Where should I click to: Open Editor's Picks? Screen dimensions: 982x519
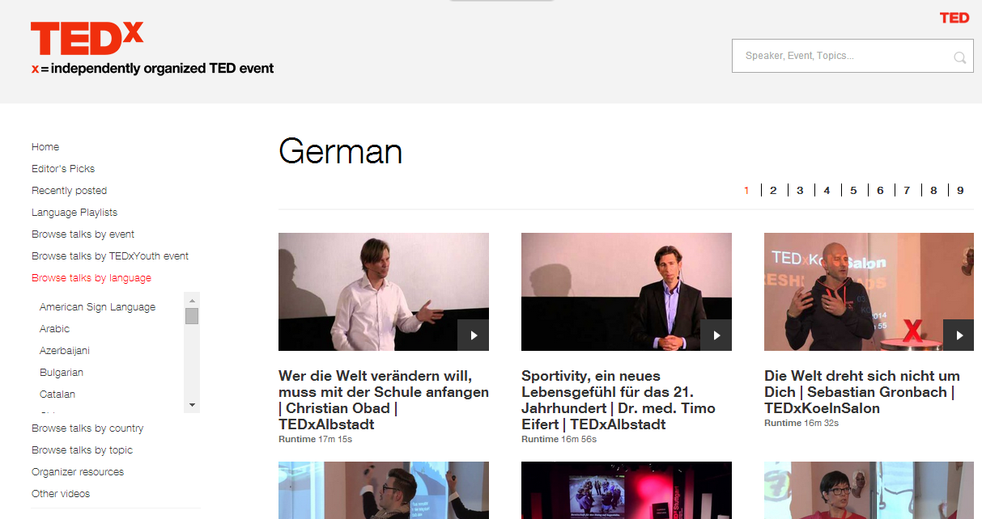tap(63, 169)
